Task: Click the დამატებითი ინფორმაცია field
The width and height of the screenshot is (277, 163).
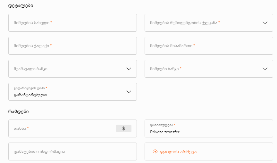Action: coord(72,151)
